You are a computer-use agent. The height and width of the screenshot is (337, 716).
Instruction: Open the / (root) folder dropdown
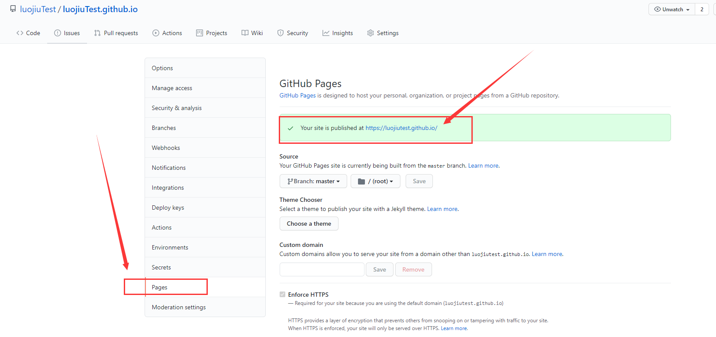point(375,181)
